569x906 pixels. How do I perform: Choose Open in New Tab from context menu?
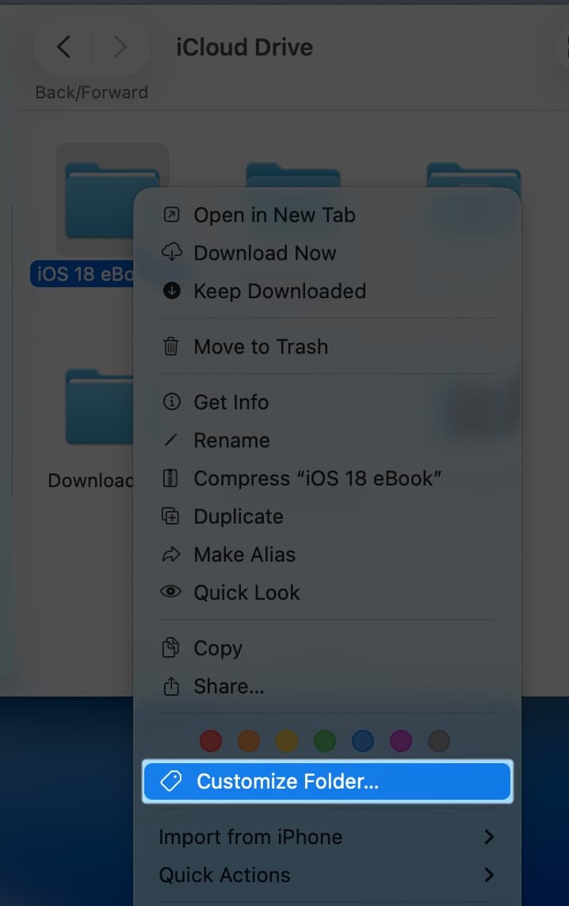(327, 215)
